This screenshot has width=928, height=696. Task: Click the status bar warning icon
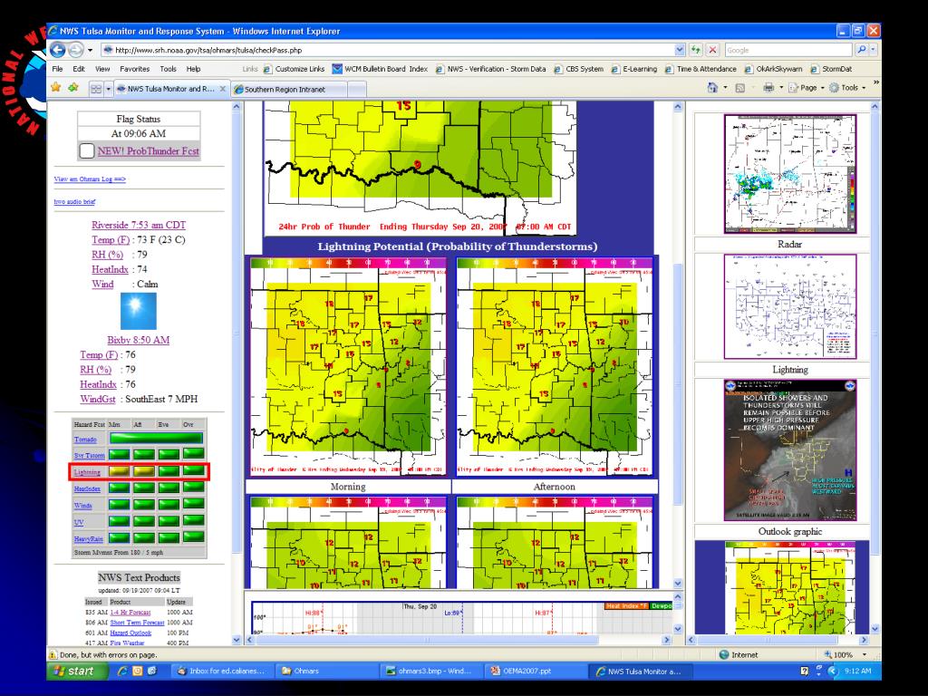click(x=53, y=654)
